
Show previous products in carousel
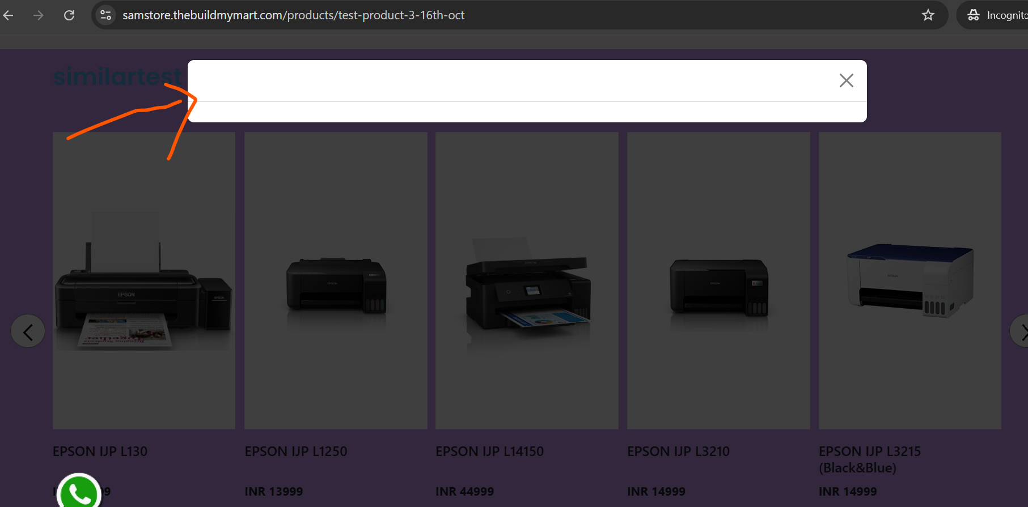pos(28,331)
